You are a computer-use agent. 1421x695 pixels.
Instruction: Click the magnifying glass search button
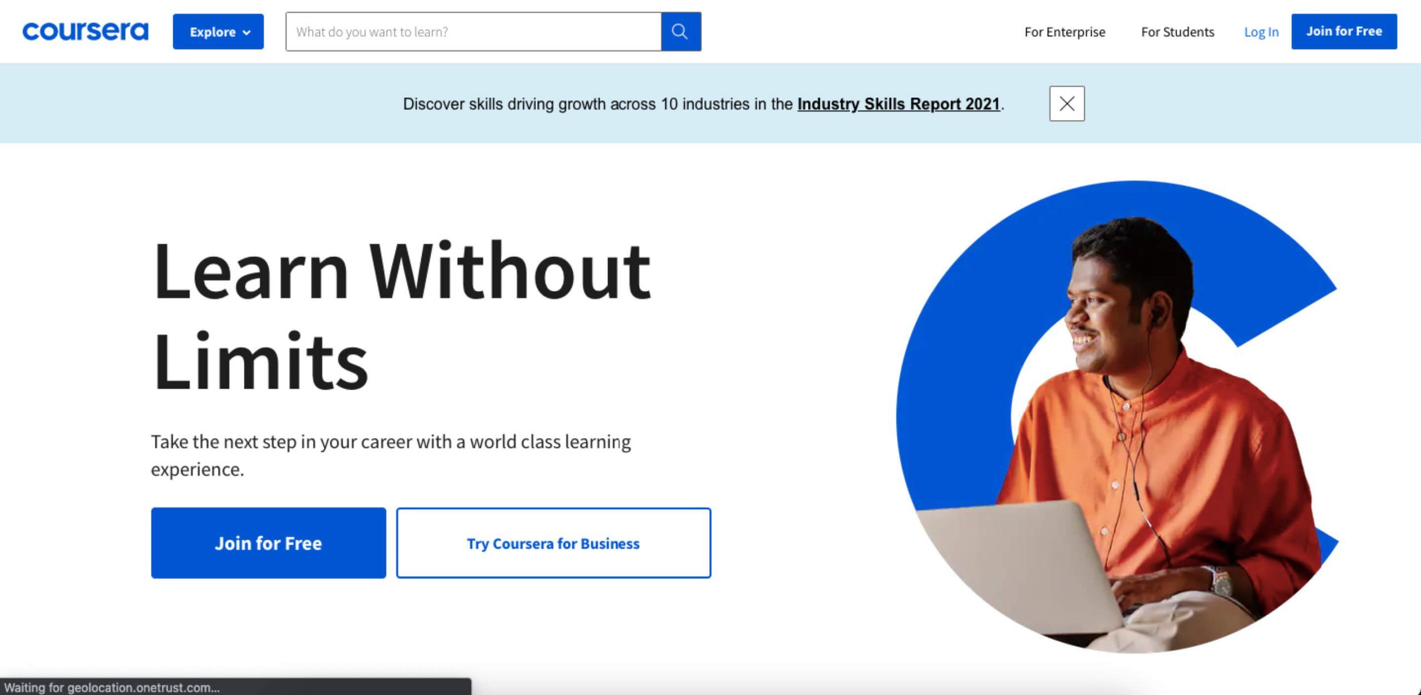tap(681, 32)
